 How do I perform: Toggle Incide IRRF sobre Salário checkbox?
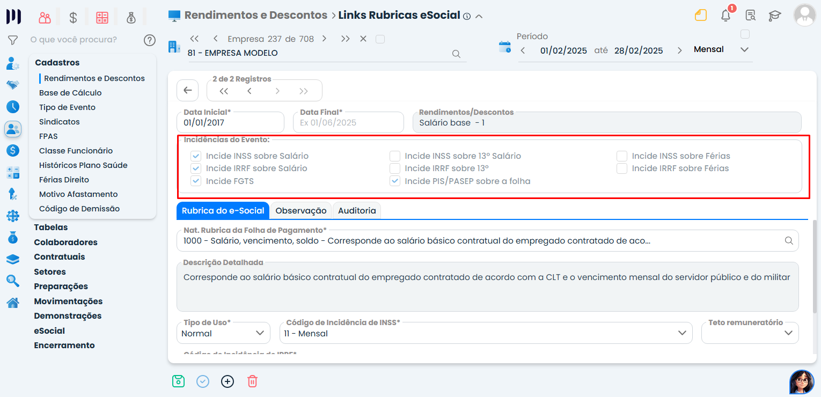tap(196, 168)
